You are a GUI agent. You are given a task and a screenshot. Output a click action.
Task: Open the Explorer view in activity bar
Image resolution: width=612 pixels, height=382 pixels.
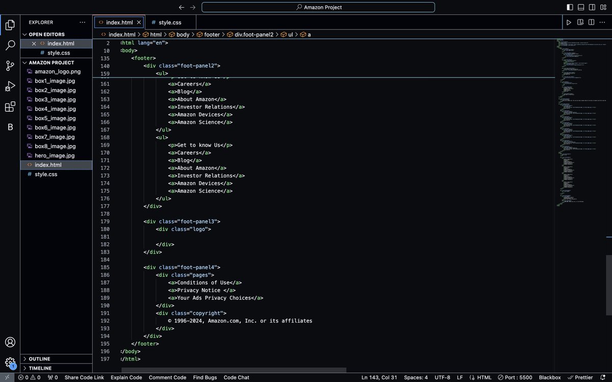coord(10,24)
